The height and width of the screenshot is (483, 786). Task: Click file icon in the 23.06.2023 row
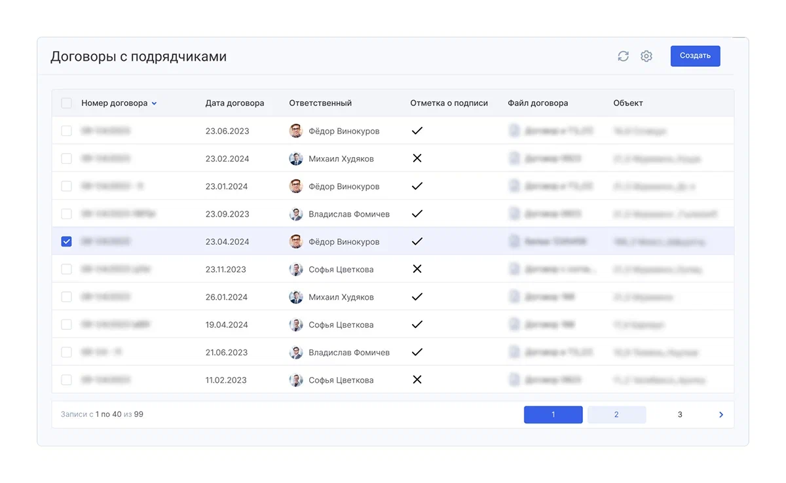pos(514,131)
